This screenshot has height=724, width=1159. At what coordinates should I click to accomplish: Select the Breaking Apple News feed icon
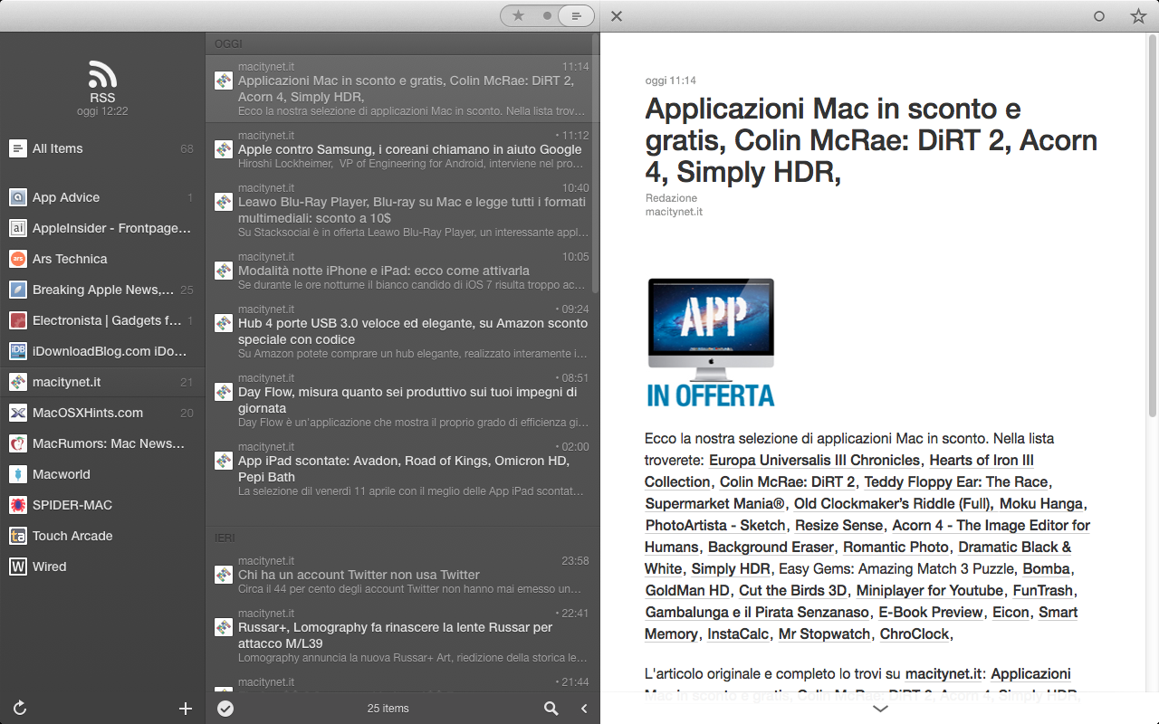[x=17, y=290]
